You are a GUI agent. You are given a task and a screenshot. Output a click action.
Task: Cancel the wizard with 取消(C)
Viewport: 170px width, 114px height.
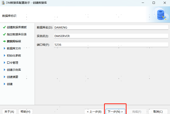click(x=158, y=111)
